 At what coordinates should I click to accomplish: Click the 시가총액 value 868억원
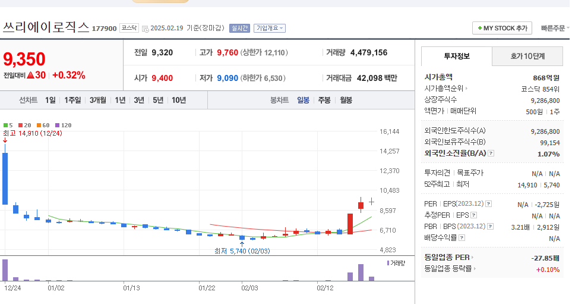(546, 78)
